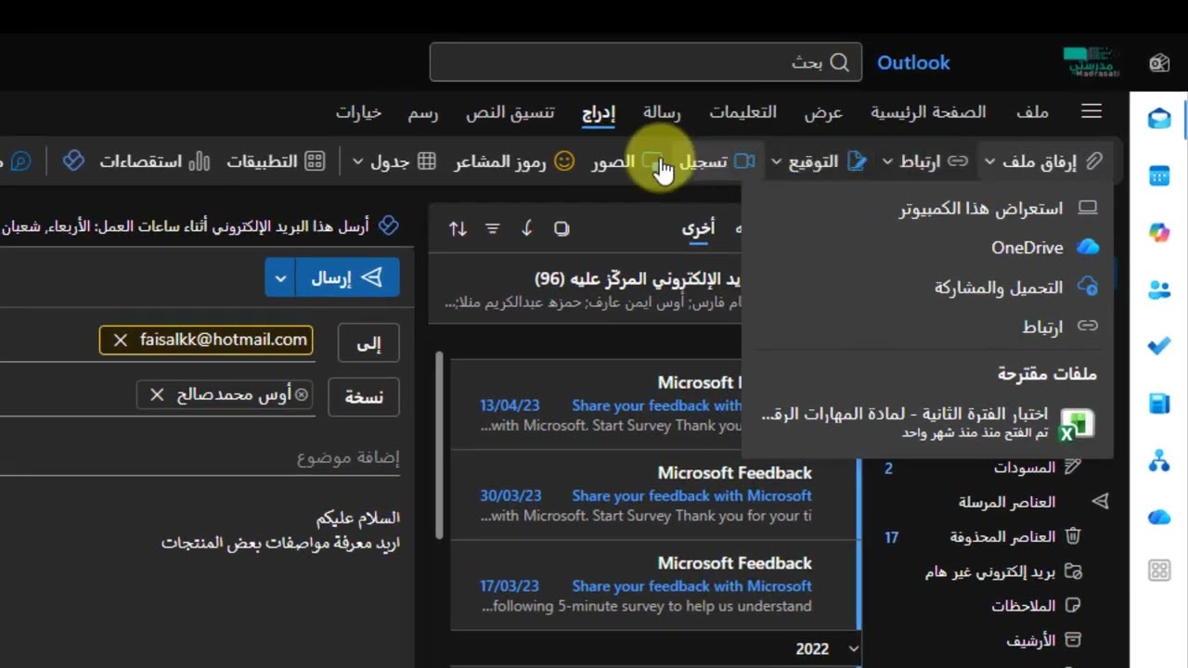This screenshot has height=668, width=1188.
Task: Open the org chart app icon
Action: [x=1159, y=459]
